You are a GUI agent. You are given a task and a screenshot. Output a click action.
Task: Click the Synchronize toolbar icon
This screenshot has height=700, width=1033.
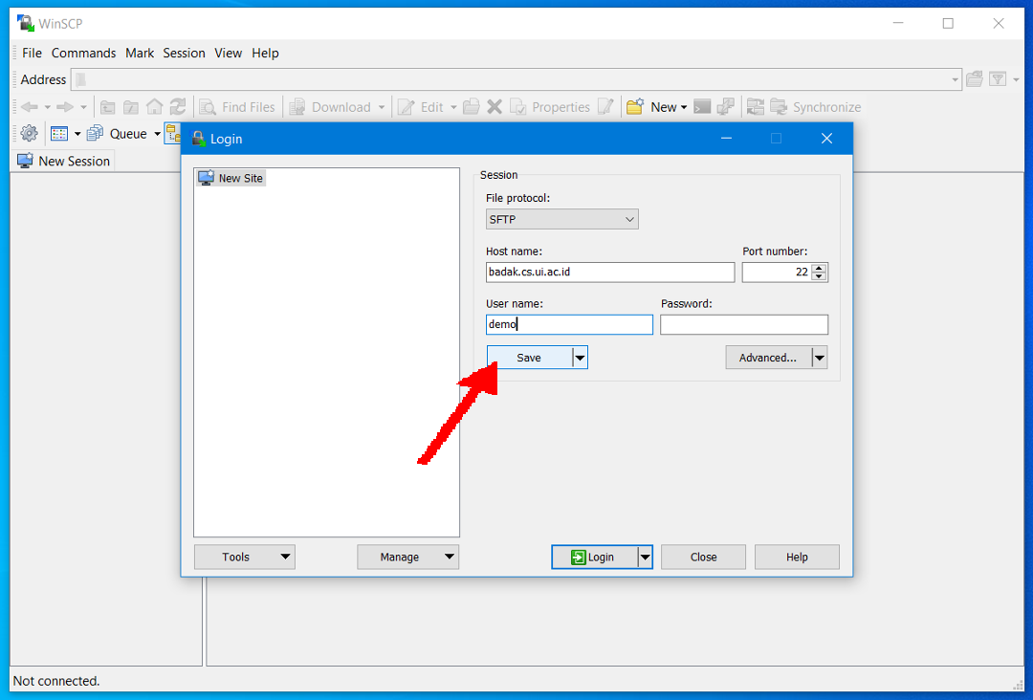click(778, 107)
